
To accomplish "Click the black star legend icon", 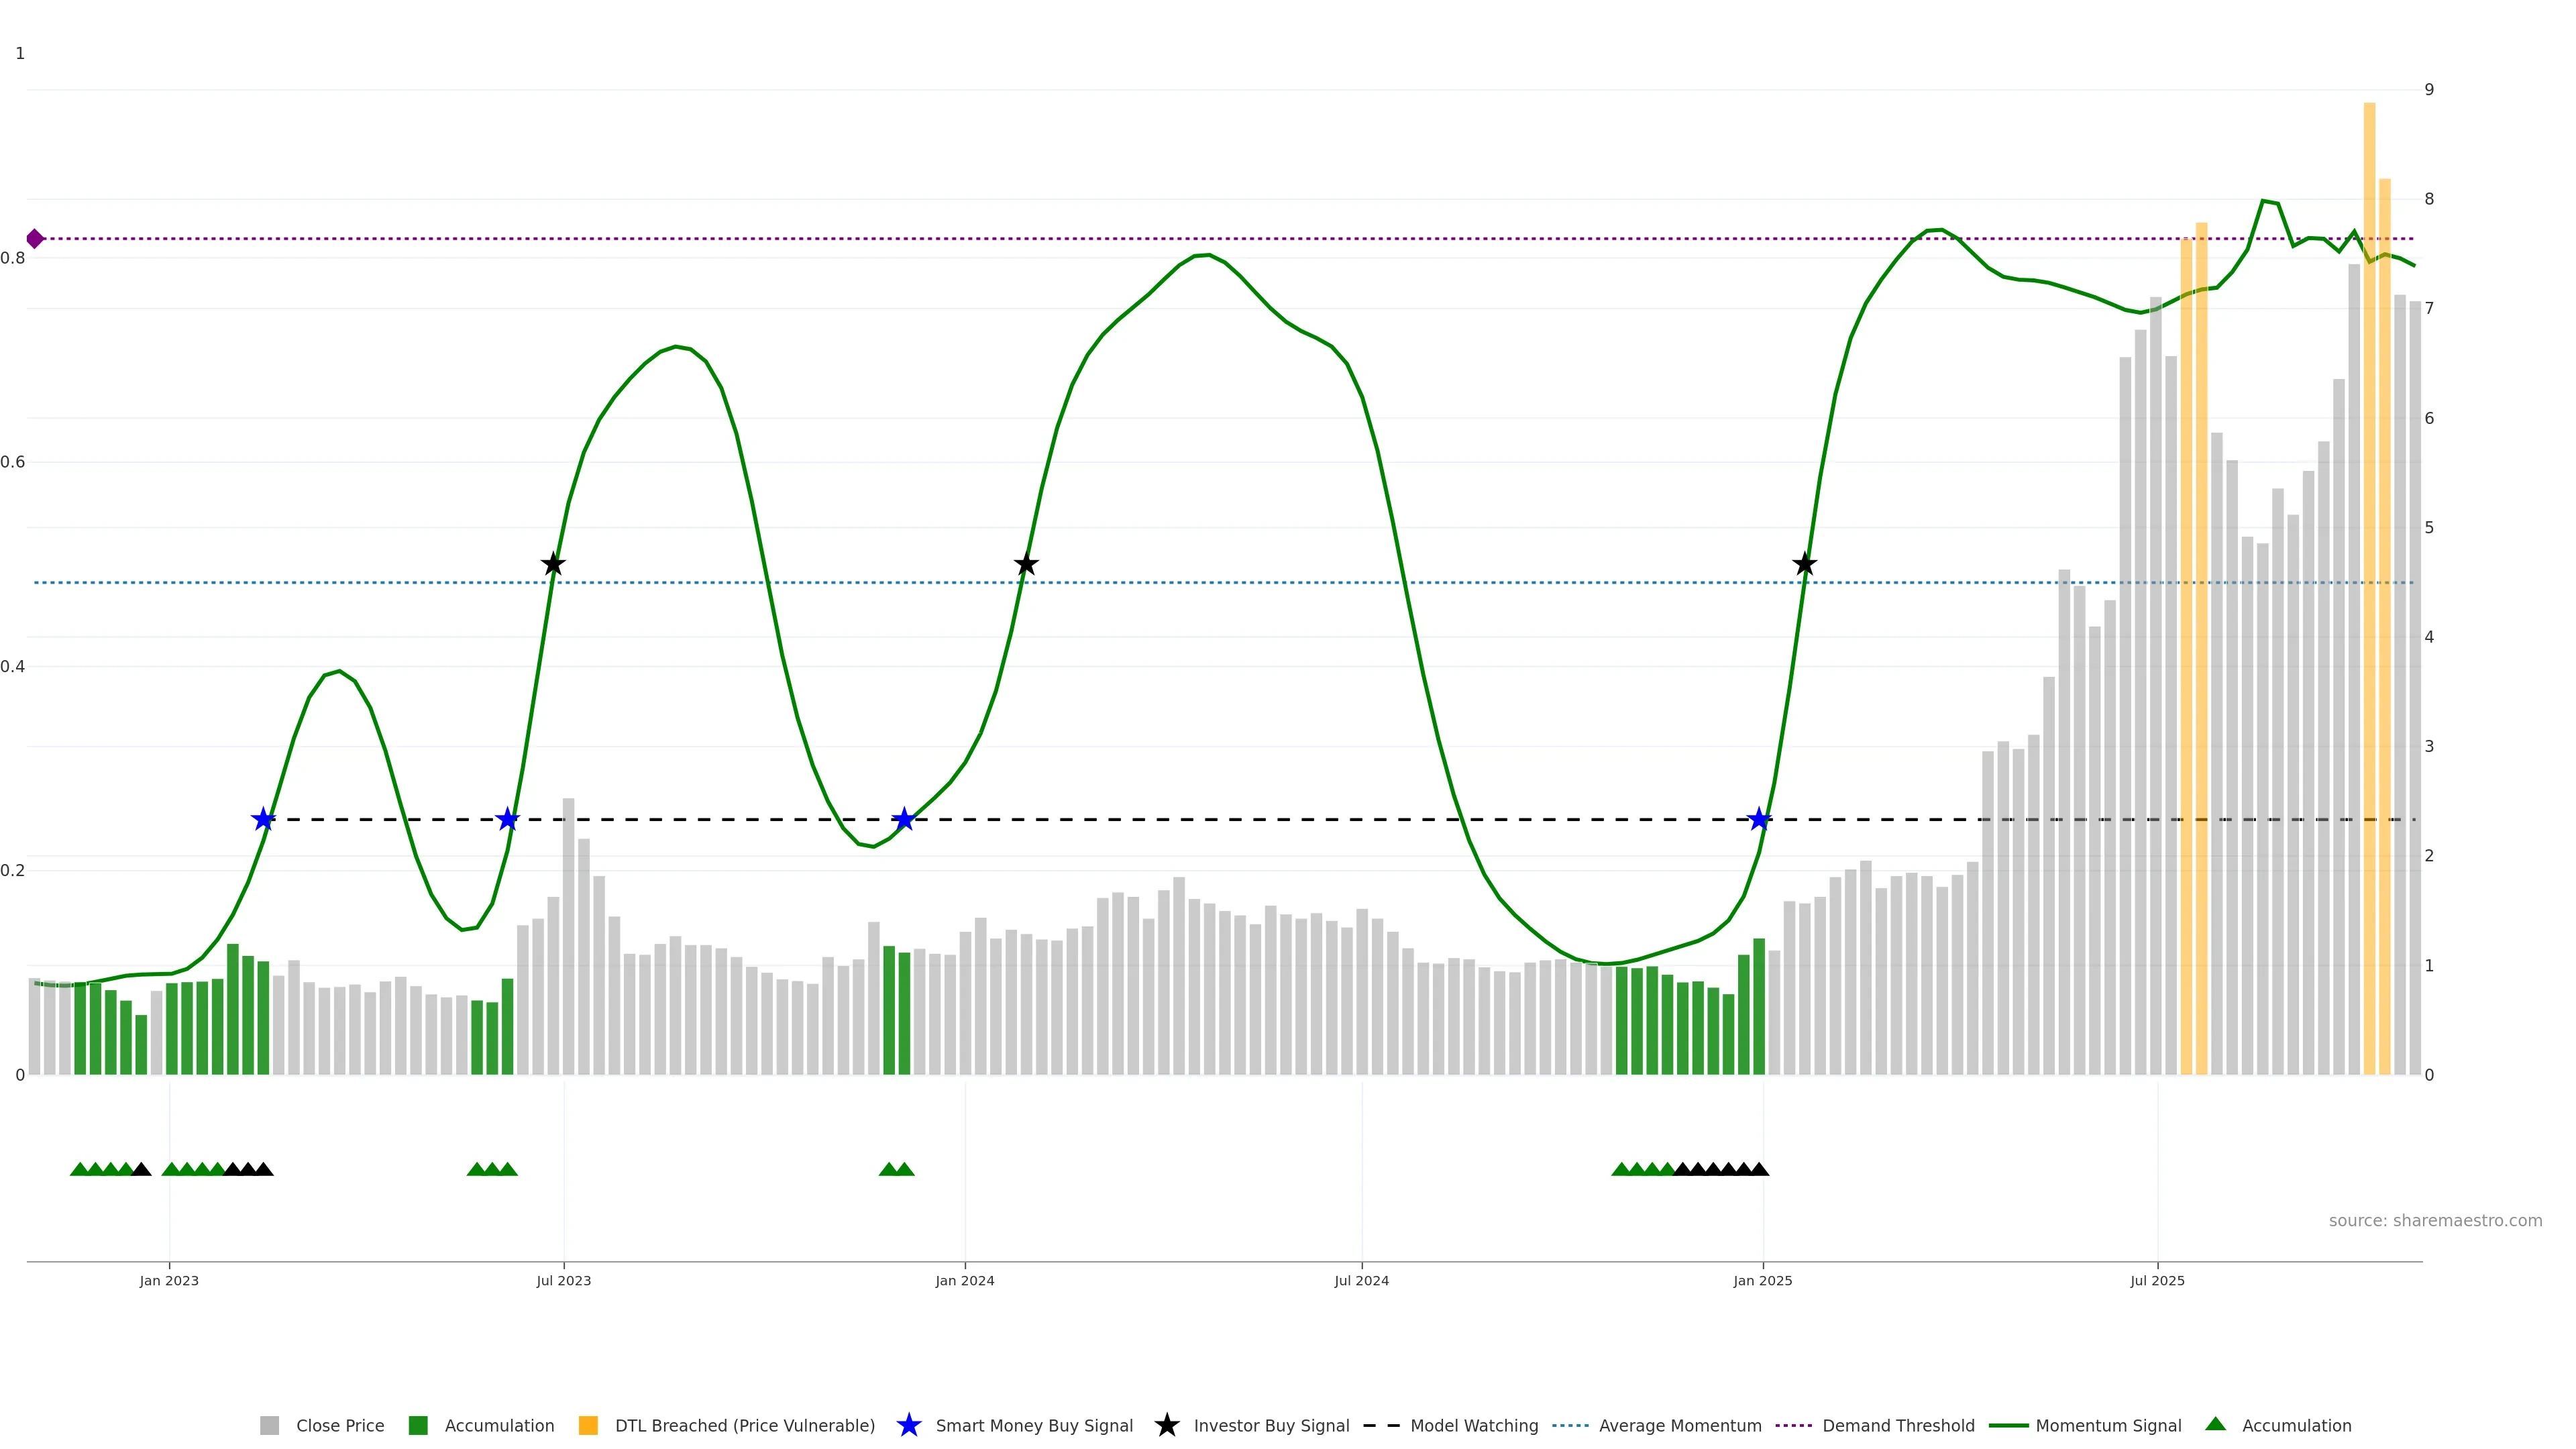I will (x=1166, y=1425).
